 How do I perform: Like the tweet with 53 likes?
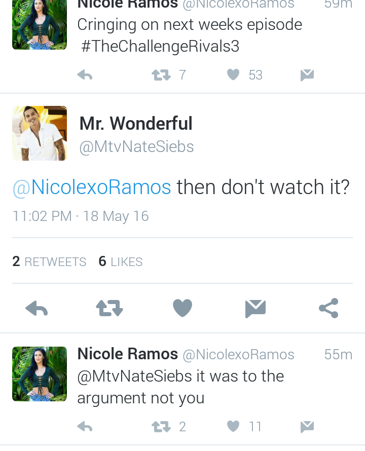pyautogui.click(x=233, y=75)
